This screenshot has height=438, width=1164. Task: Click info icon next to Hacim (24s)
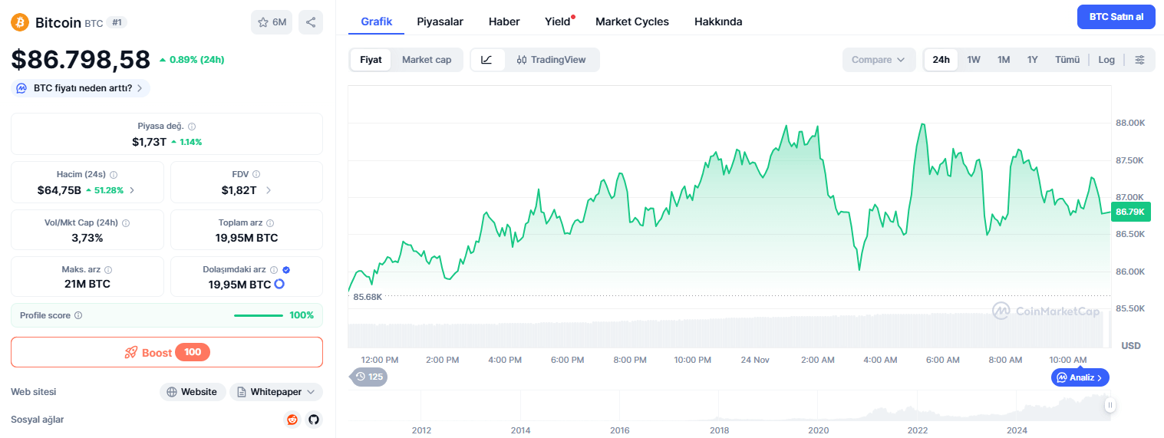pos(114,175)
